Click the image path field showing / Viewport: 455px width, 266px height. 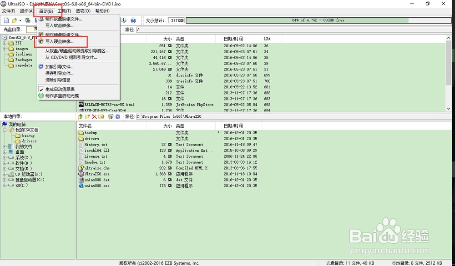point(293,30)
